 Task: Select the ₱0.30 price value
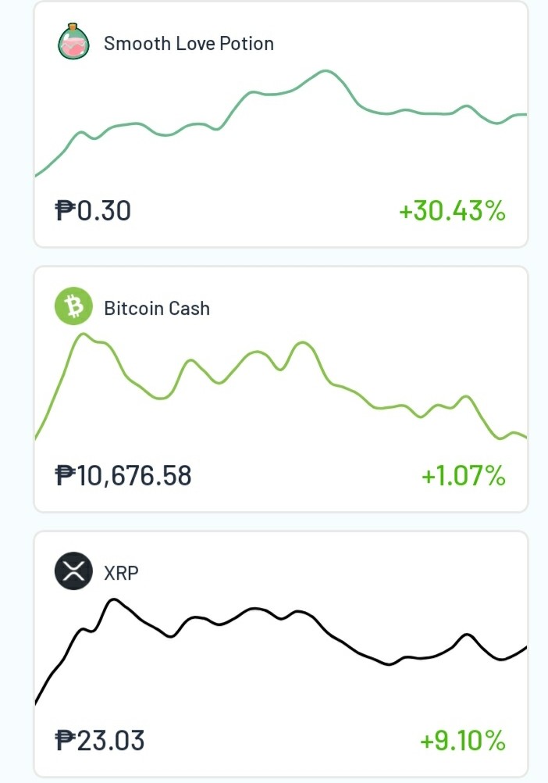[93, 210]
